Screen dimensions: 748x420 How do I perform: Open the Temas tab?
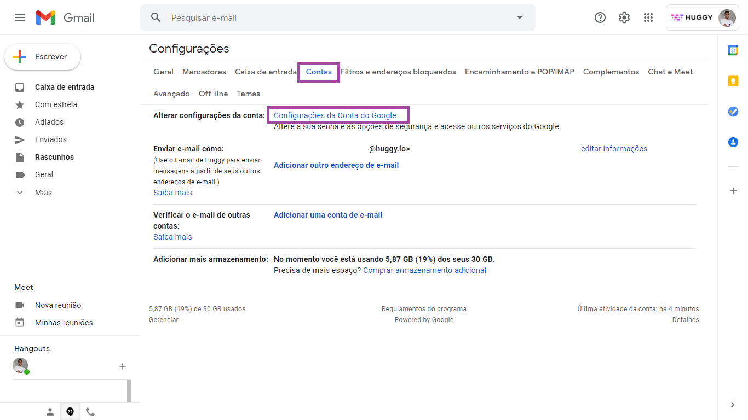249,94
